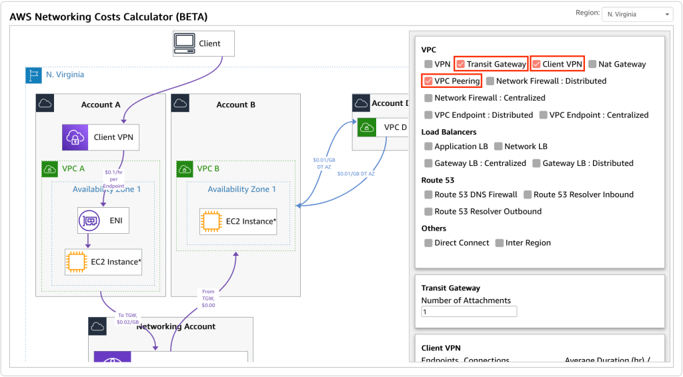This screenshot has width=683, height=377.
Task: Check Gateway LB : Distributed option
Action: point(536,163)
